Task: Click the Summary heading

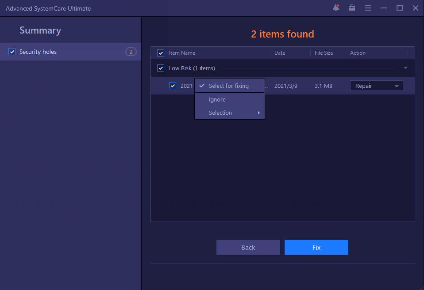Action: (x=40, y=30)
